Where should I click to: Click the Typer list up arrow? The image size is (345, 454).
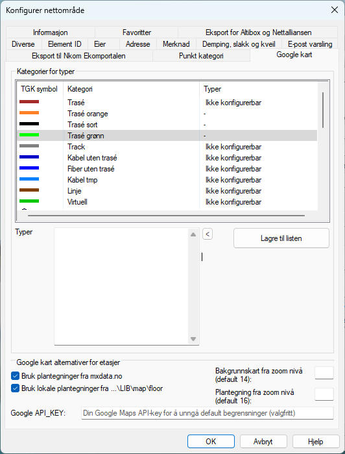point(193,234)
